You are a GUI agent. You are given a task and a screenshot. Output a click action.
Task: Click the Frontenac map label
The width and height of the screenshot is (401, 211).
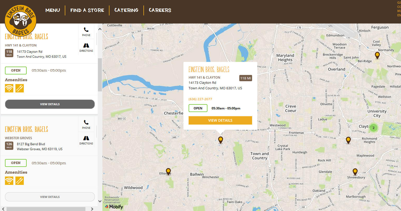[x=297, y=133]
